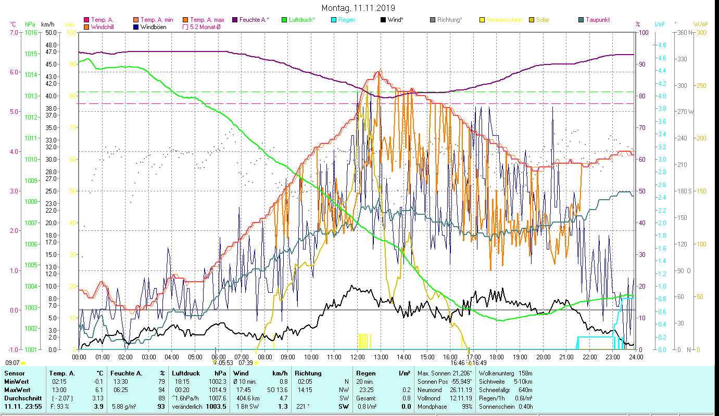The height and width of the screenshot is (416, 719).
Task: Click the Sensor header in the data table
Action: coord(14,373)
